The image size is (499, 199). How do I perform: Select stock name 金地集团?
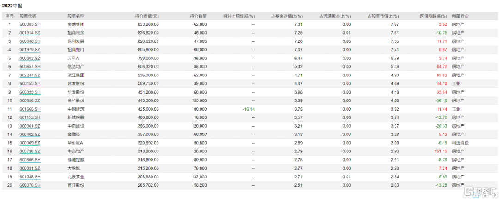[76, 24]
